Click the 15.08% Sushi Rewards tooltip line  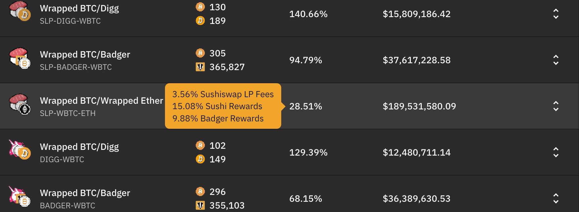coord(217,106)
